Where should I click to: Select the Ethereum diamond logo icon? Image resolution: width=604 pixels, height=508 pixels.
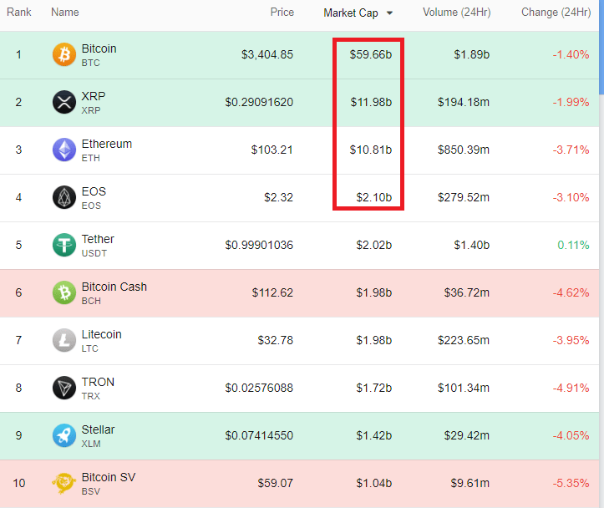[x=64, y=150]
